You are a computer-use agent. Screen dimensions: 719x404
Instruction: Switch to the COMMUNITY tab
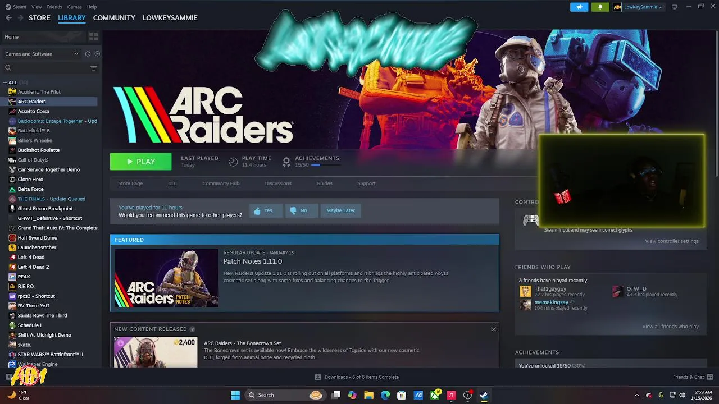114,18
